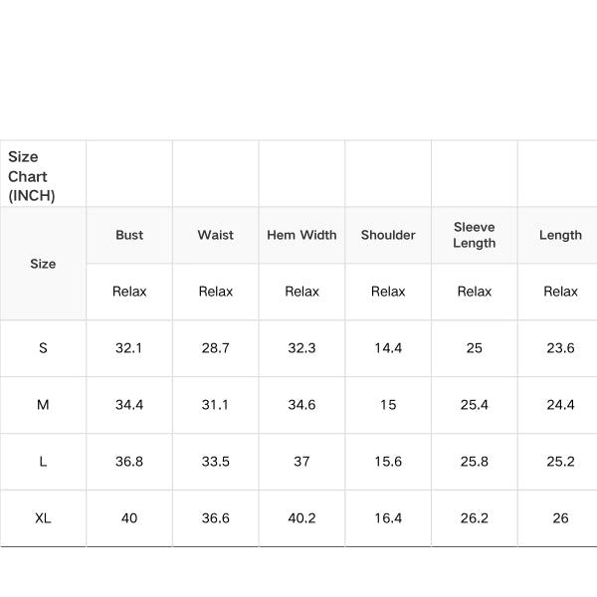Select the 25.8 sleeve length value
The image size is (597, 597).
[x=474, y=462]
